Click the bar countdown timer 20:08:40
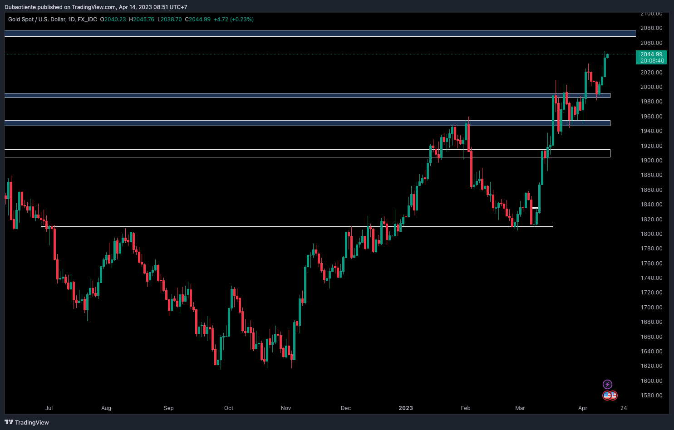 coord(652,61)
